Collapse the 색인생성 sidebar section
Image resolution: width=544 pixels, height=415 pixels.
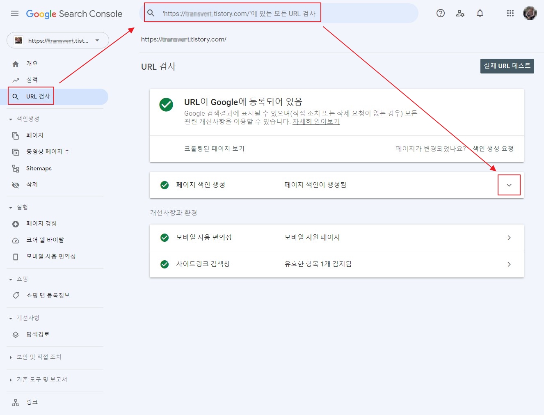[11, 119]
